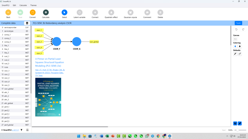The height and width of the screenshot is (139, 248).
Task: Open the Hair, Hult, Ringle citation link
Action: 50,72
